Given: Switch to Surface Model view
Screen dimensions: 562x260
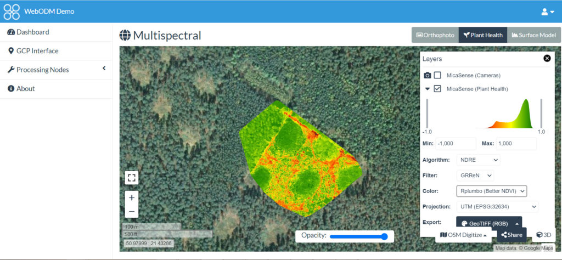Looking at the screenshot, I should click(x=533, y=35).
